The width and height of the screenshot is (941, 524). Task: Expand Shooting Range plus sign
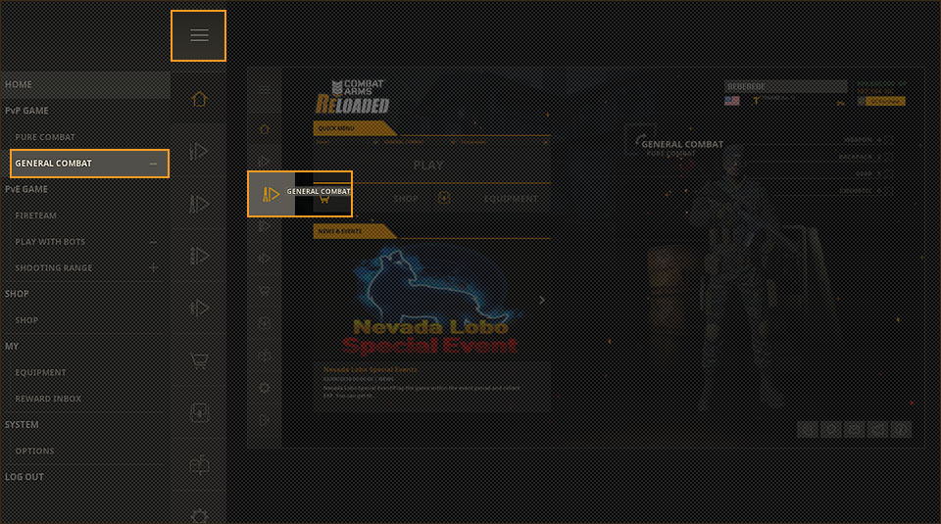pos(153,268)
